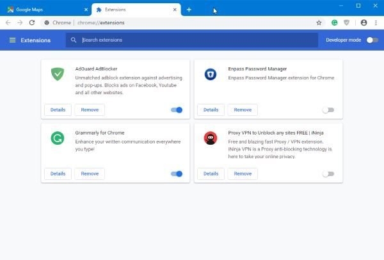Open Details for Enpass Password Manager
This screenshot has width=384, height=260.
211,110
